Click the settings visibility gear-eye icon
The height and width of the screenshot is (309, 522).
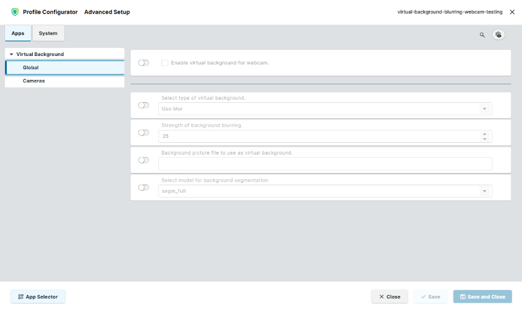498,34
